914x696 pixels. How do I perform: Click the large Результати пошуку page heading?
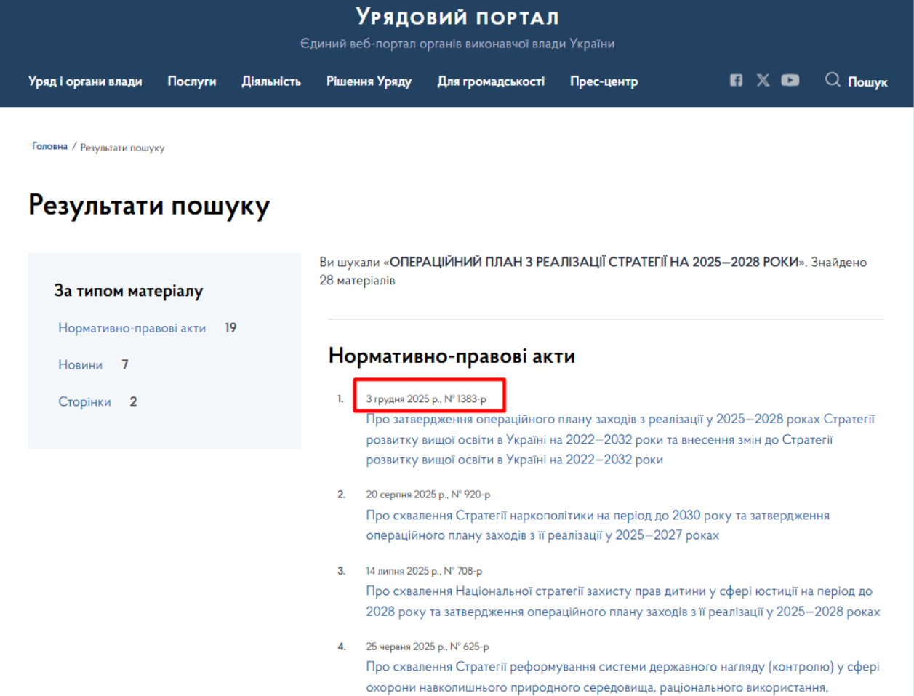click(x=149, y=206)
